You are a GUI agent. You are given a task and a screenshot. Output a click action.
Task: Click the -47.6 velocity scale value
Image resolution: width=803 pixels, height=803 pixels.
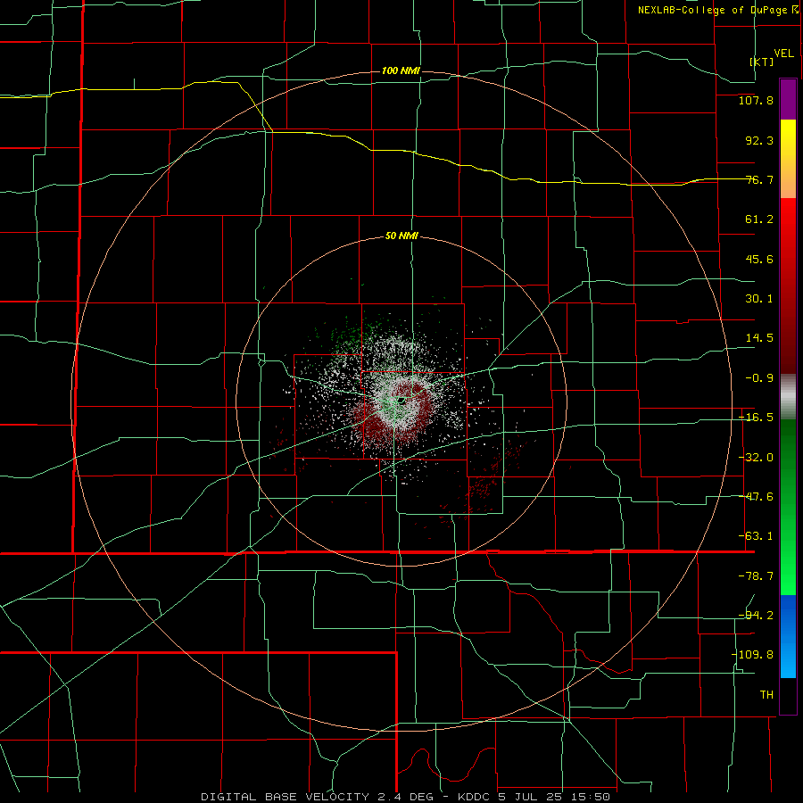(756, 497)
